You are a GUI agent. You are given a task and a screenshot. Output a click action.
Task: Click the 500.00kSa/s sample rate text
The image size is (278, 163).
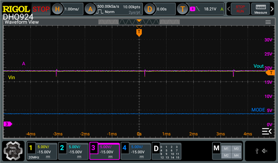[x=108, y=7]
